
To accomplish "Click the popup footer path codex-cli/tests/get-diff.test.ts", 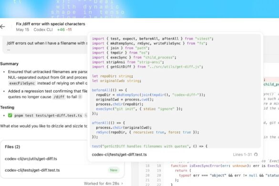I will (x=119, y=155).
